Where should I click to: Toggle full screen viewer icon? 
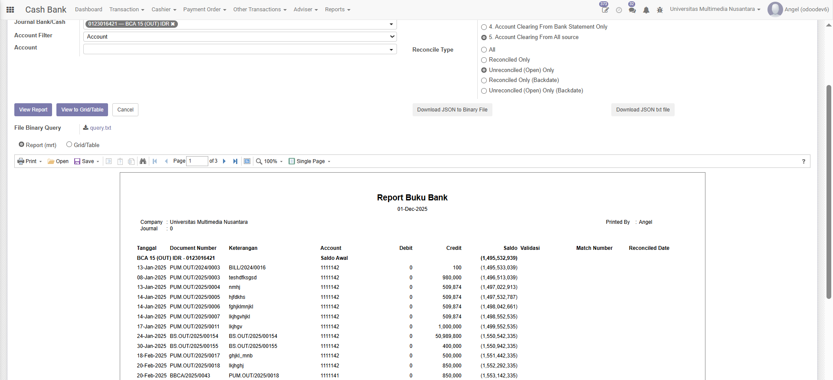point(247,161)
